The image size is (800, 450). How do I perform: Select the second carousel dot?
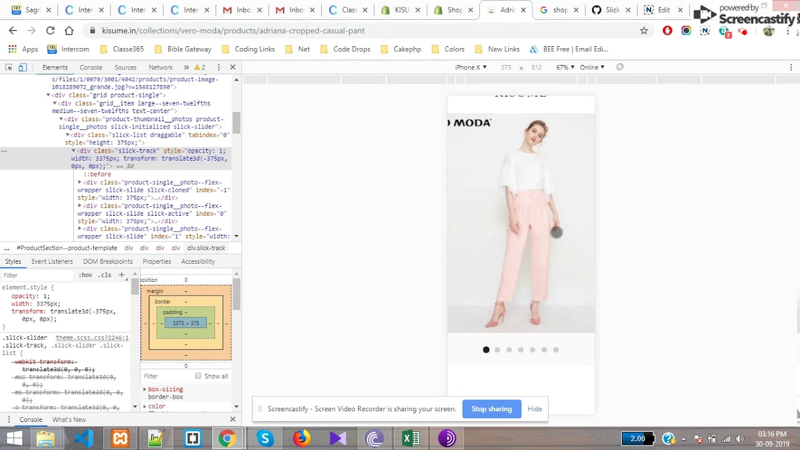[497, 350]
